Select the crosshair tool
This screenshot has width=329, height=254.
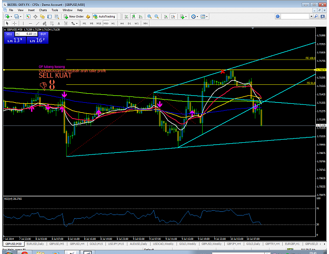click(x=14, y=23)
